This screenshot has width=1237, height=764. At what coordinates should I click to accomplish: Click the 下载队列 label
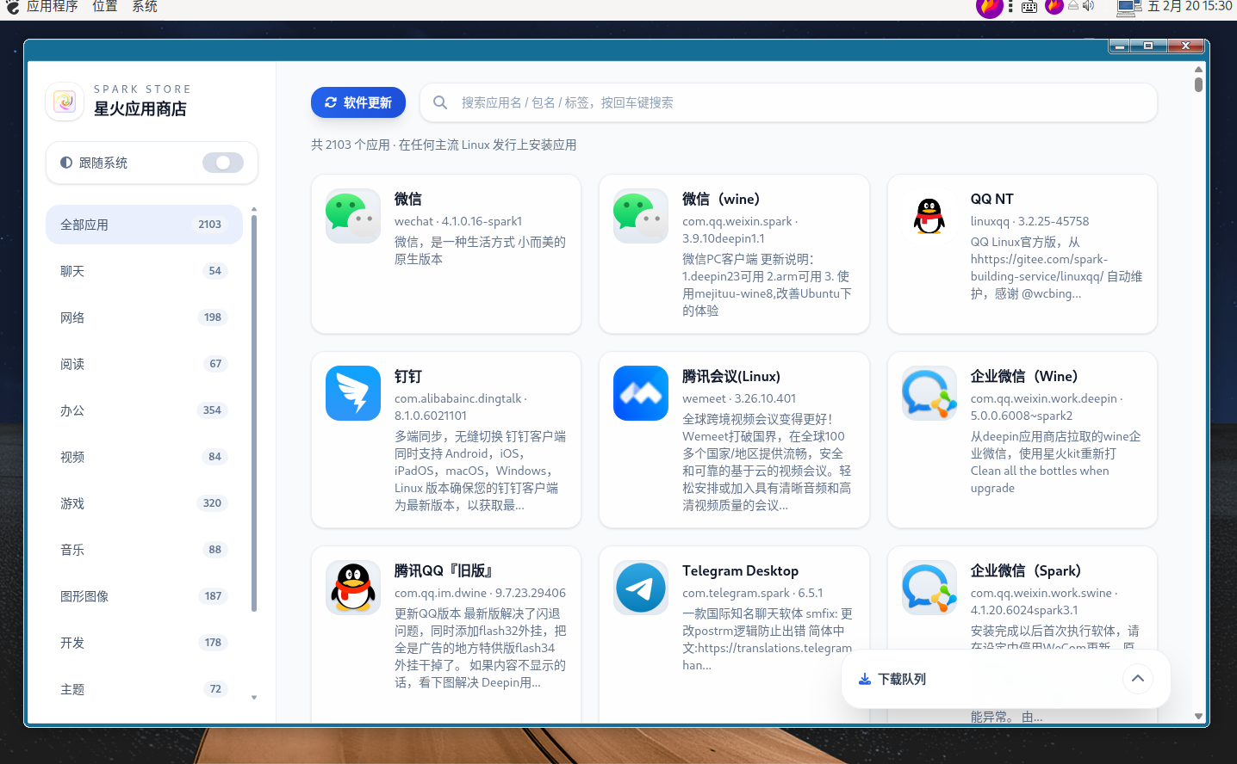click(x=902, y=679)
